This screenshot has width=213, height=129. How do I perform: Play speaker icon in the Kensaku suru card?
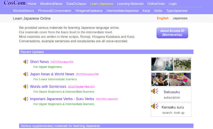click(x=155, y=106)
